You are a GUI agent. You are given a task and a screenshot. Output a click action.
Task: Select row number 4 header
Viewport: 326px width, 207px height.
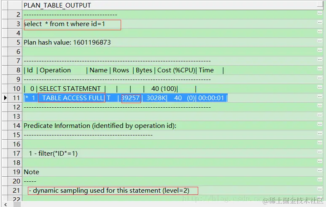pos(15,33)
